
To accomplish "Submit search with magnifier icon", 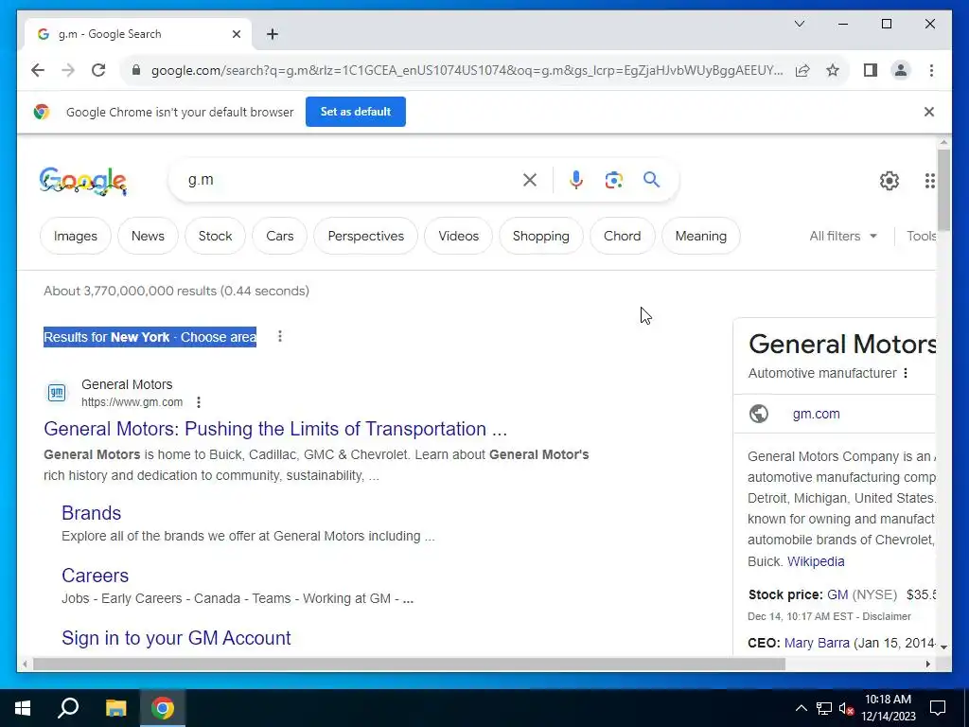I will click(x=651, y=180).
